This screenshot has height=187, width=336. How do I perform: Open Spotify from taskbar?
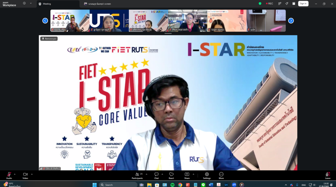click(x=173, y=185)
